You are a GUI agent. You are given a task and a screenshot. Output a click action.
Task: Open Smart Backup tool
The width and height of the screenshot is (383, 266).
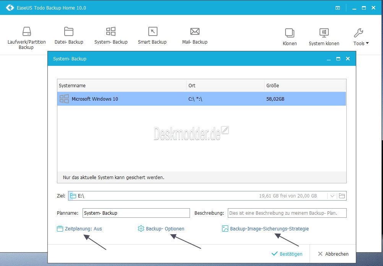pos(152,36)
